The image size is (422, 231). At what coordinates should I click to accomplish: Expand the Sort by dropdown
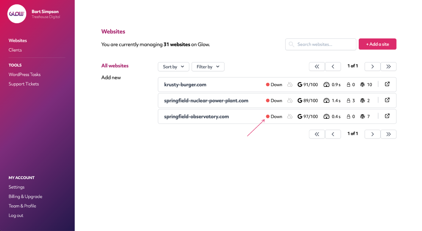tap(173, 67)
